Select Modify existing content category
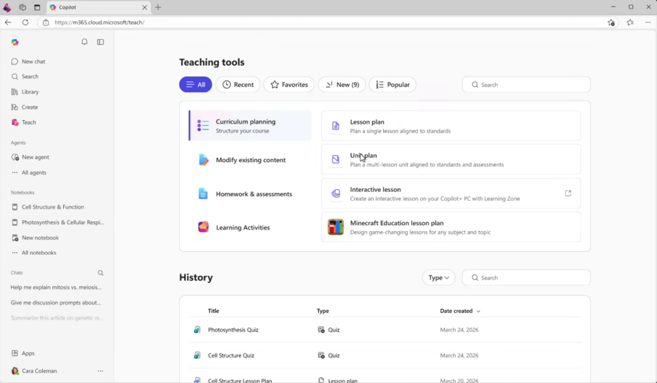The width and height of the screenshot is (657, 383). (250, 160)
